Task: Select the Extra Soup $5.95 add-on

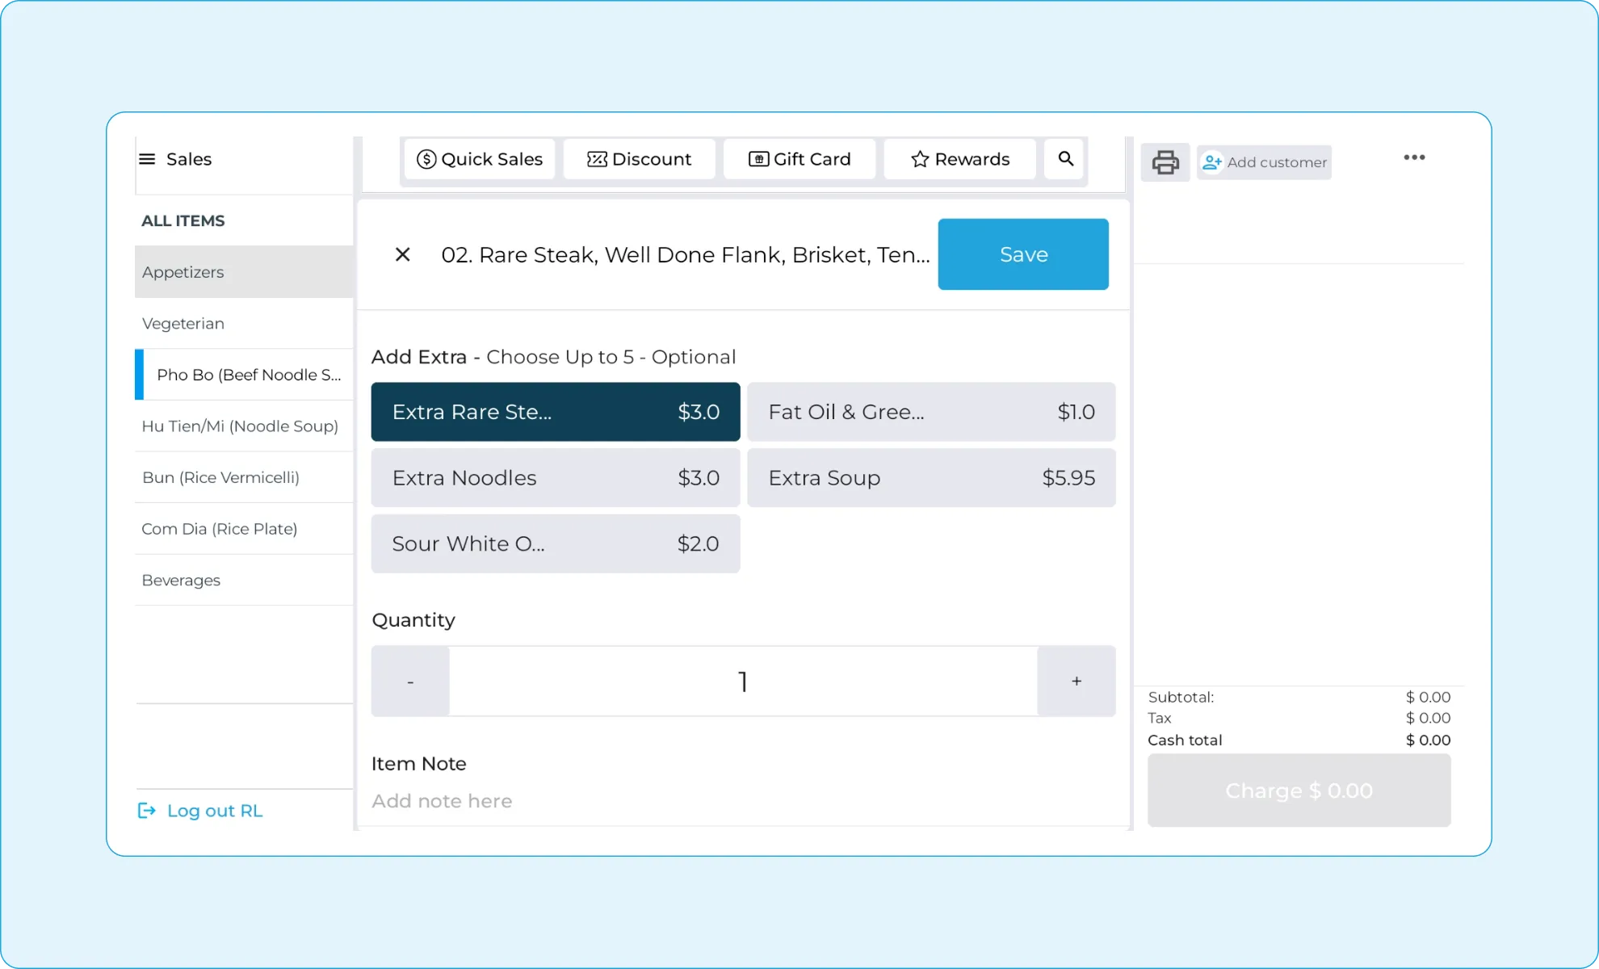Action: coord(931,478)
